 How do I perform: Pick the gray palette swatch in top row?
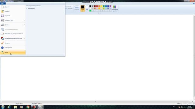(x=93, y=6)
